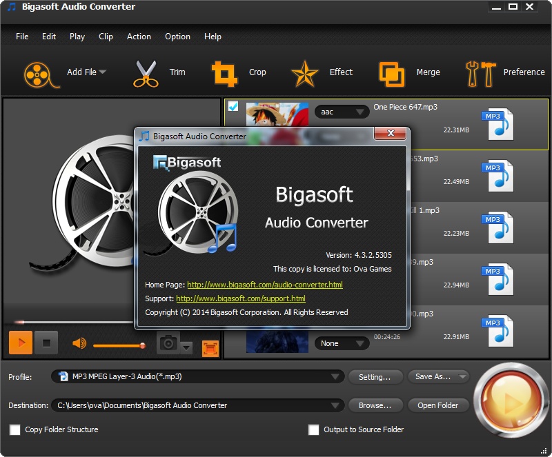Open the Crop tool icon
Viewport: 552px width, 457px height.
click(x=224, y=74)
